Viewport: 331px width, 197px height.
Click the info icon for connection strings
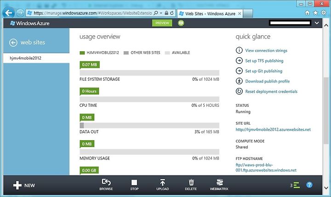(239, 50)
